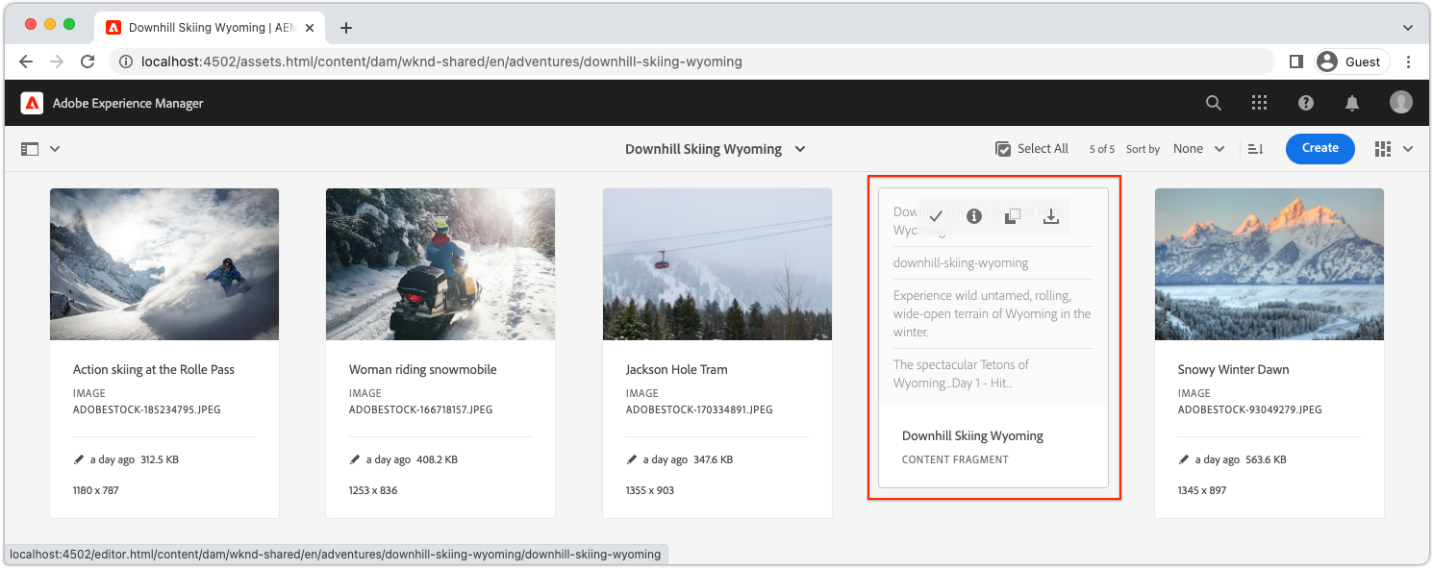1433x569 pixels.
Task: Click the skier thumbnail image
Action: point(164,263)
